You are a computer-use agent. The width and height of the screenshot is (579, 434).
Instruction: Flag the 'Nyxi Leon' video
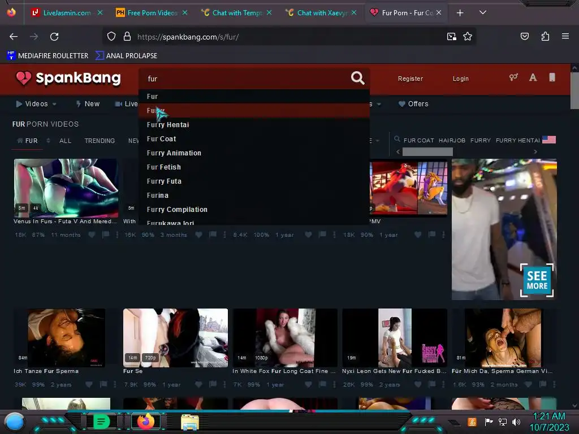click(431, 384)
